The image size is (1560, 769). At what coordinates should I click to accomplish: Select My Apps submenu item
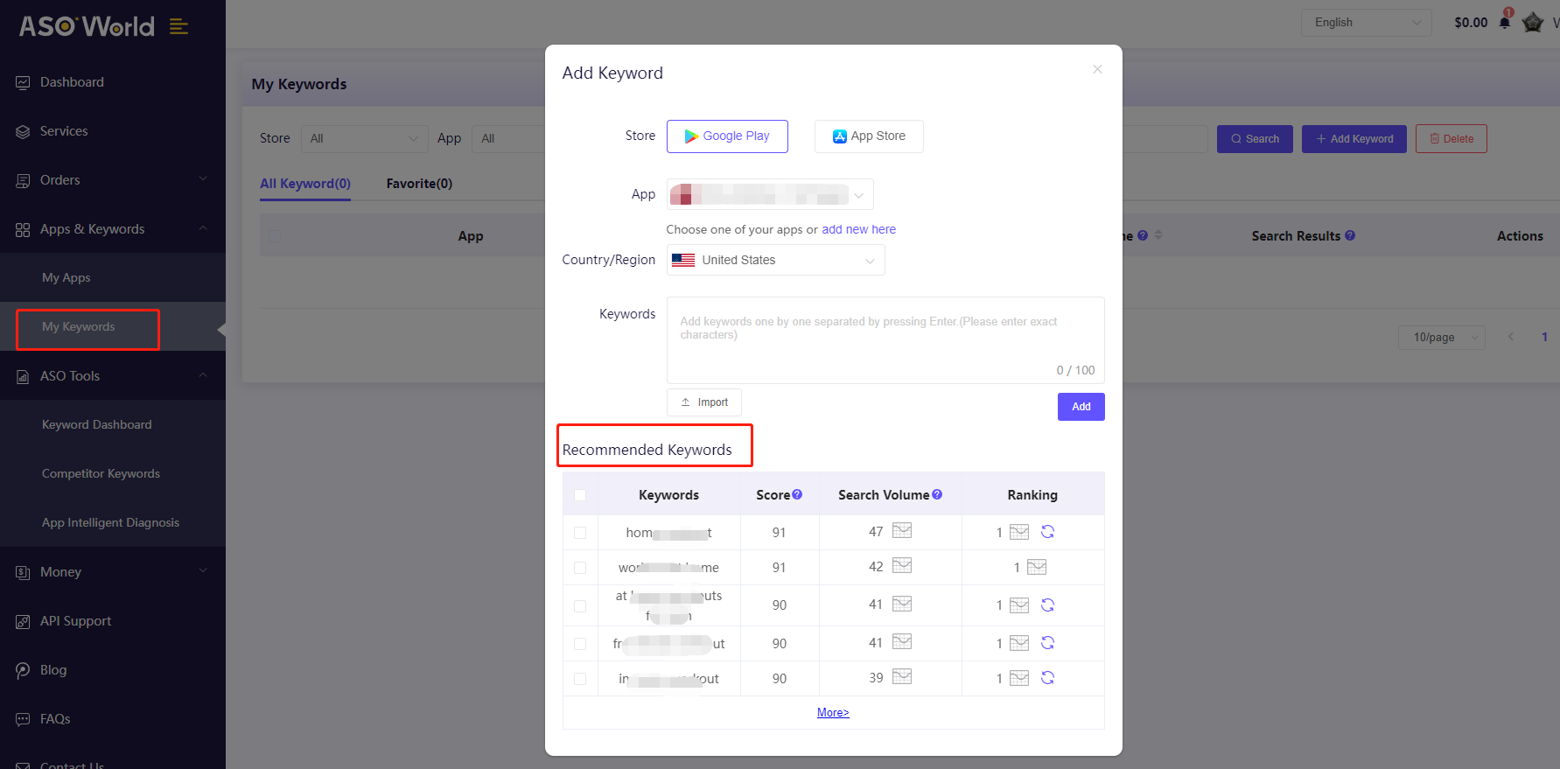pos(113,277)
